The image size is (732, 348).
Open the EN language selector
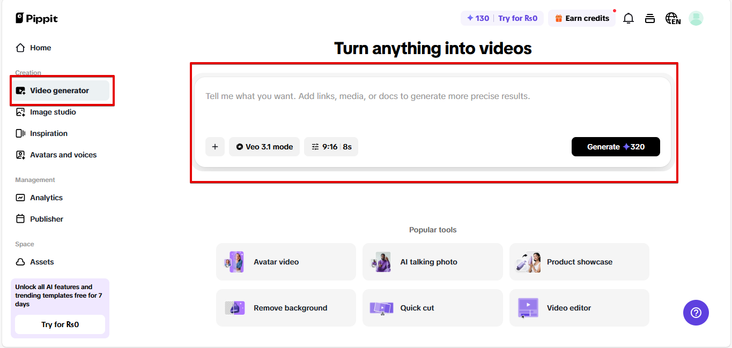(x=672, y=18)
